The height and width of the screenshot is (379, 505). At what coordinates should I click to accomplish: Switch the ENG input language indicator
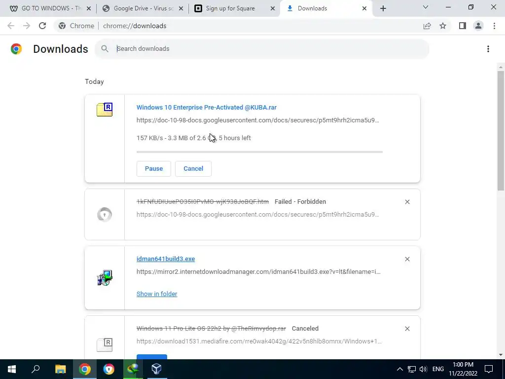pos(438,369)
